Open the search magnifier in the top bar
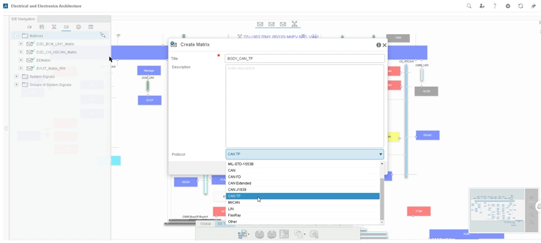 click(x=469, y=6)
